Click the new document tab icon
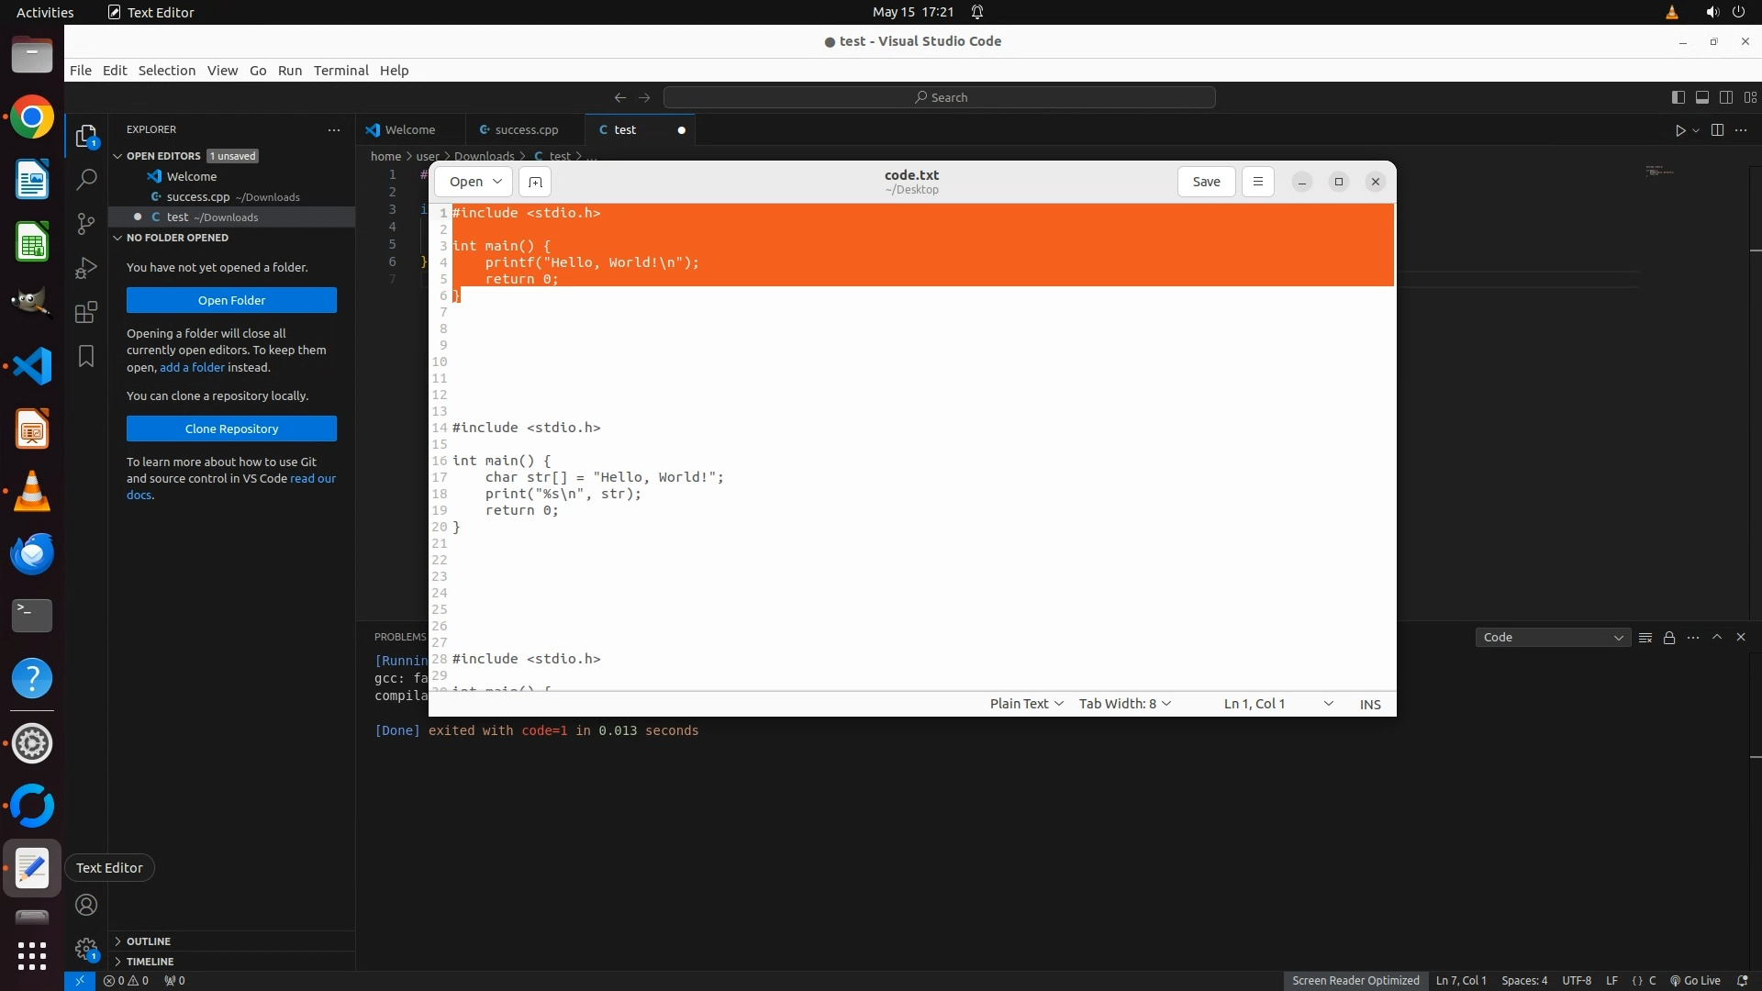Viewport: 1762px width, 991px height. click(535, 182)
